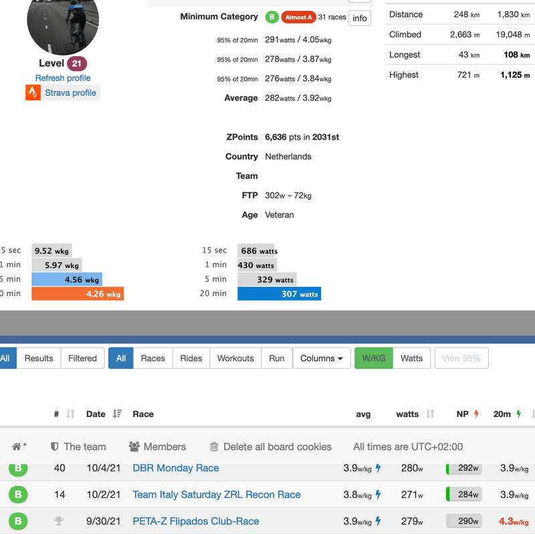The height and width of the screenshot is (534, 535).
Task: Click the orange 4.26 wkg bar
Action: (x=78, y=293)
